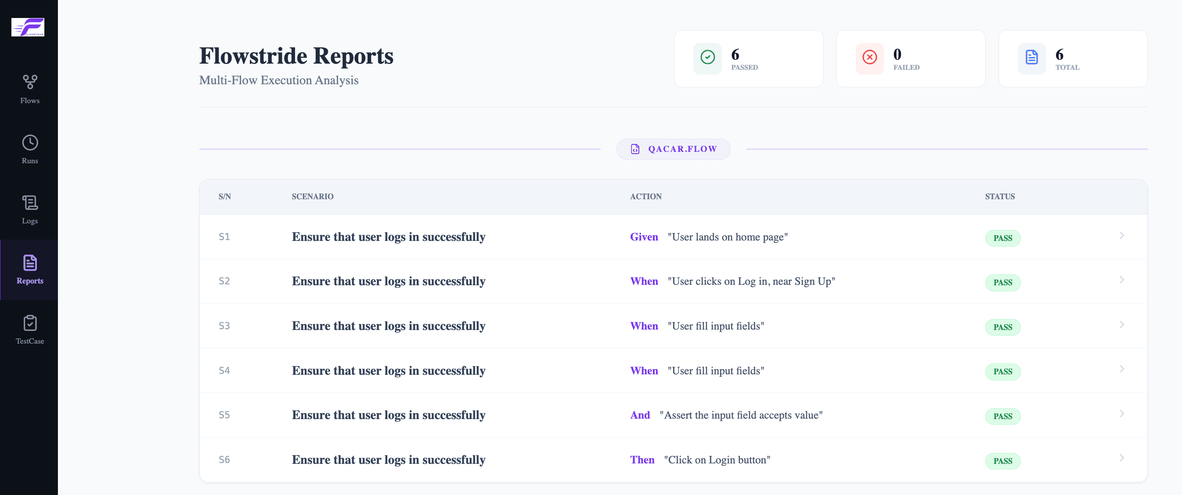Go to Flows menu label
1182x495 pixels.
(30, 100)
